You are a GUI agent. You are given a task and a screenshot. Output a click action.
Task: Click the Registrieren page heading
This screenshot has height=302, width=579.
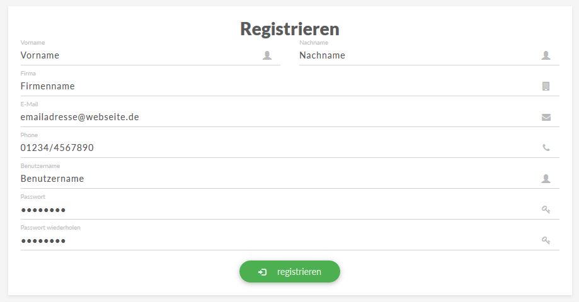290,29
